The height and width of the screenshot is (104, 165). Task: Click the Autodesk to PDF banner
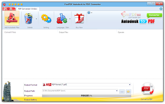(x=138, y=21)
